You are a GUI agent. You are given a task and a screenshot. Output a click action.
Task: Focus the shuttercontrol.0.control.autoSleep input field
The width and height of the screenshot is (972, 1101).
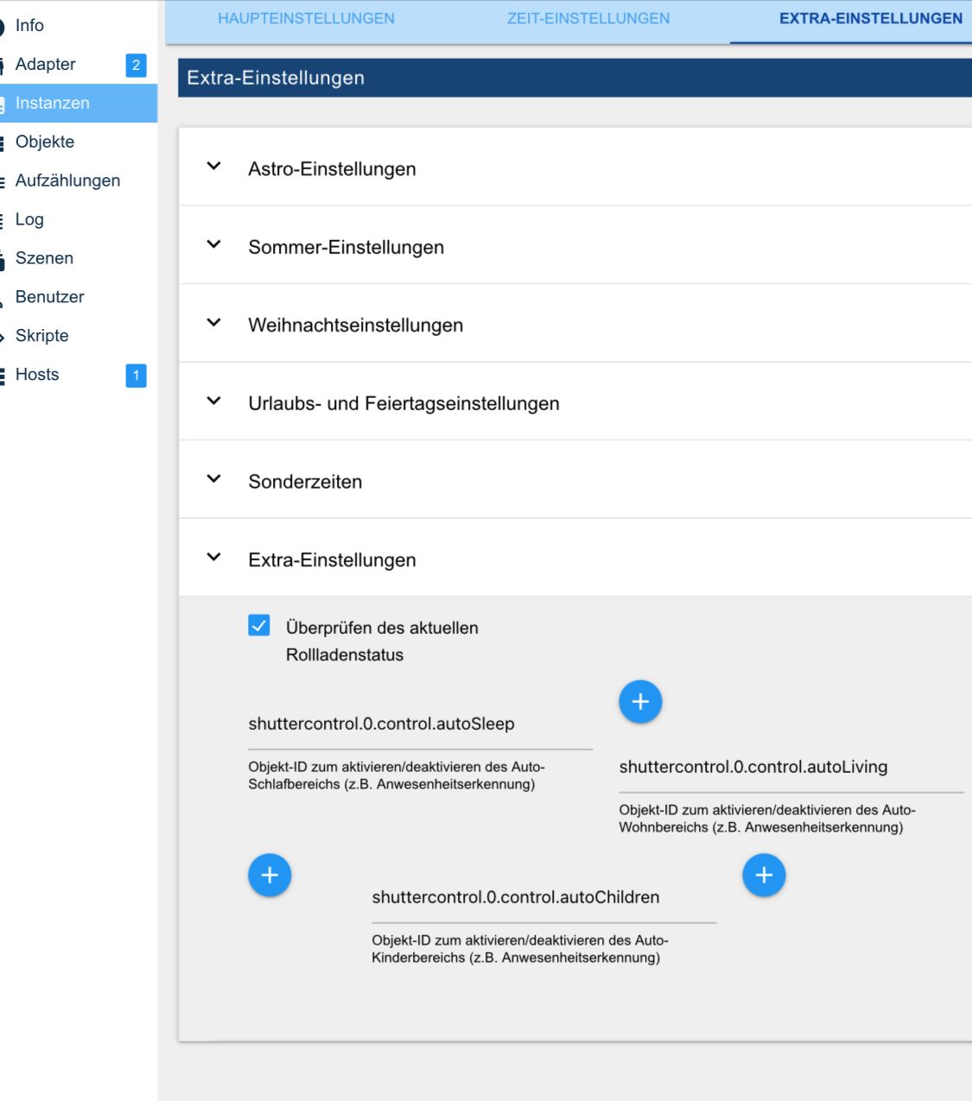(x=421, y=725)
